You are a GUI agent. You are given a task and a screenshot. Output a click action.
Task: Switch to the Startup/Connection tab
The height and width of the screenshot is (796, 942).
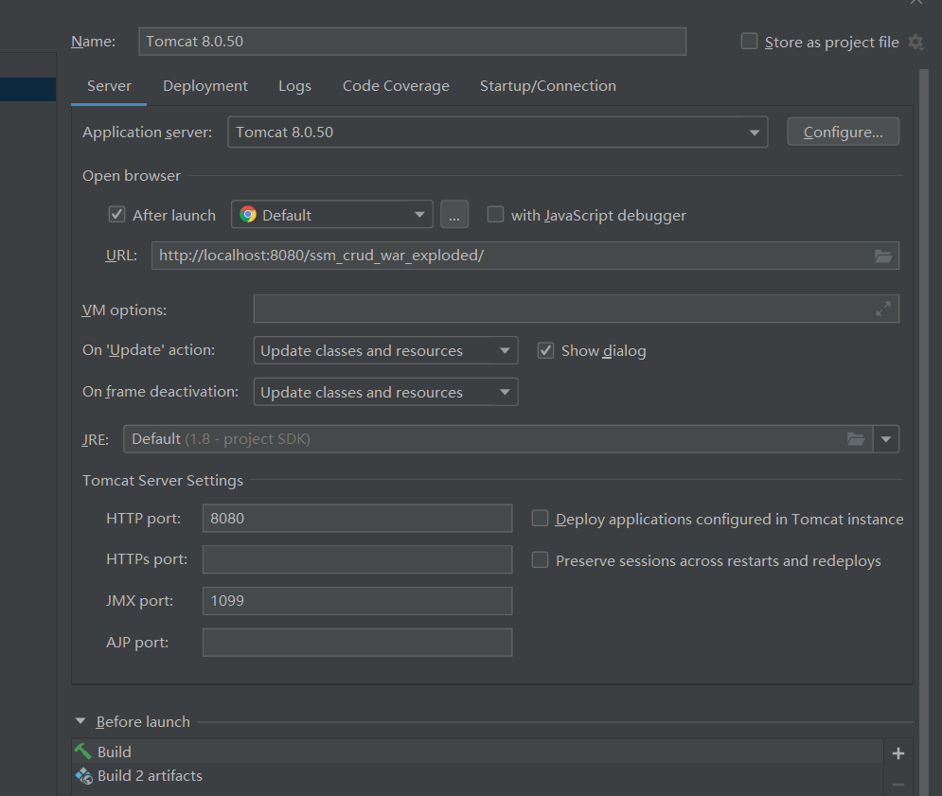(548, 86)
